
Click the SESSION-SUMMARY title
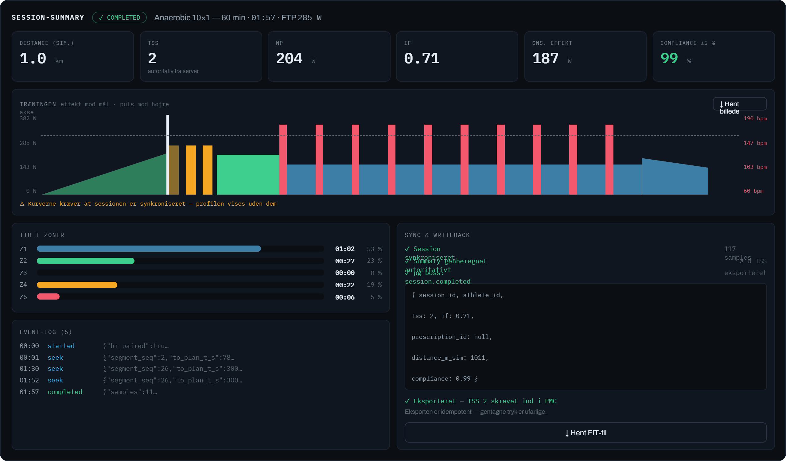tap(48, 17)
